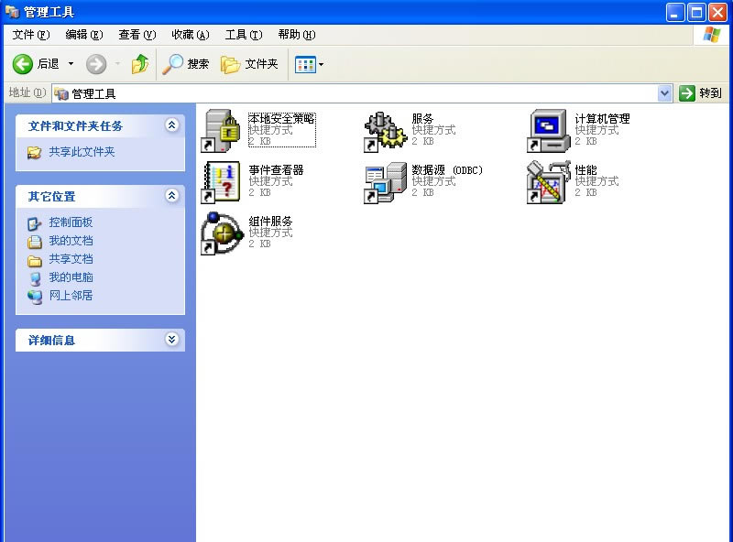The width and height of the screenshot is (733, 542).
Task: Open the 工具 menu
Action: tap(244, 34)
